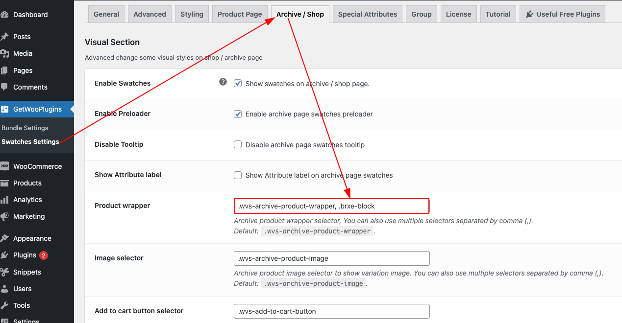Viewport: 622px width, 323px height.
Task: Click the Posts pushpin icon
Action: coord(4,37)
